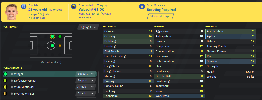Select the Defensive Winger role row

[x=50, y=81]
